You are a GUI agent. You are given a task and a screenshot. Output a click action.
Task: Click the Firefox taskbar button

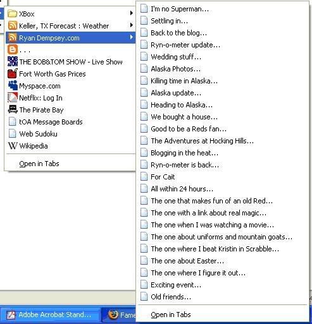tap(119, 315)
